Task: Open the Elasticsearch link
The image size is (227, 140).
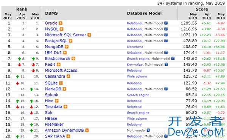Action: 58,58
